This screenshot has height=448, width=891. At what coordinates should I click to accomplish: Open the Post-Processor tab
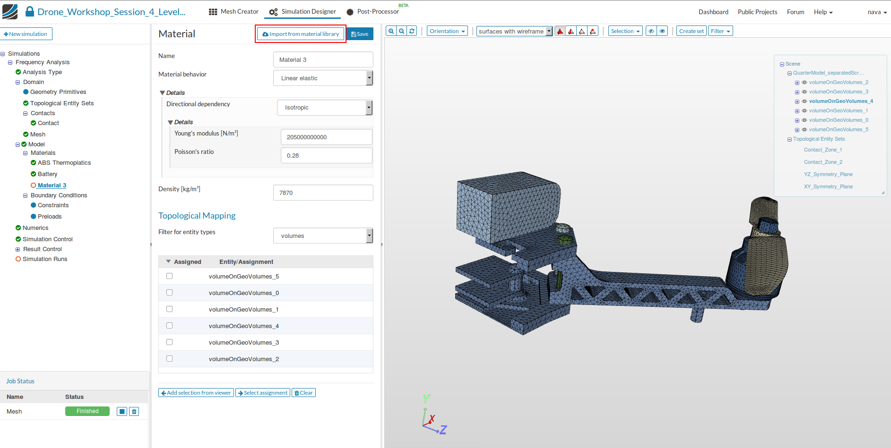tap(373, 12)
